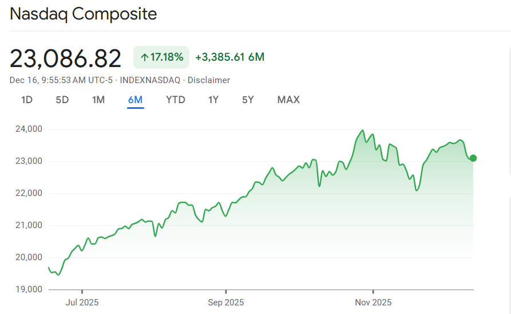Click the selected 6M tab
The image size is (511, 314).
[x=136, y=100]
